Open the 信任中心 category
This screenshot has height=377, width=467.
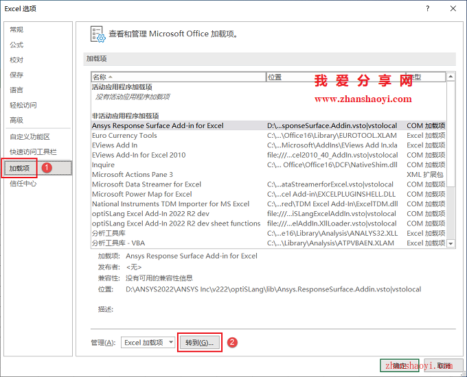(23, 184)
